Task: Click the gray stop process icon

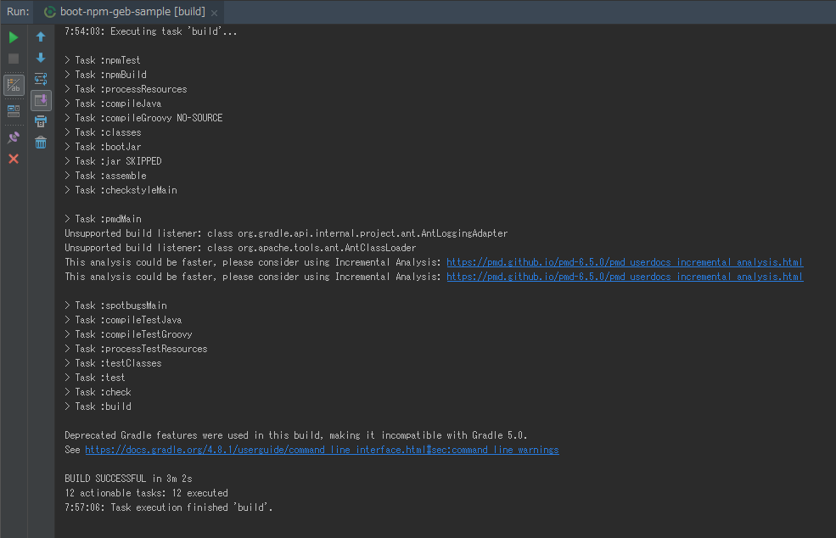Action: click(14, 59)
